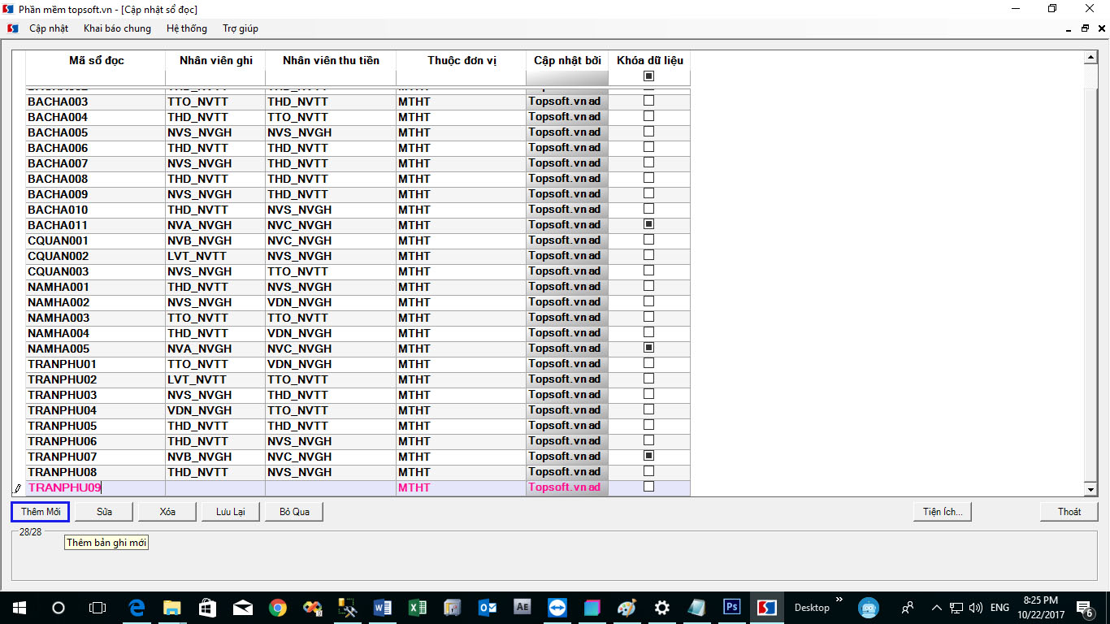Check Khóa dữ liệu for BACHA003

[648, 101]
